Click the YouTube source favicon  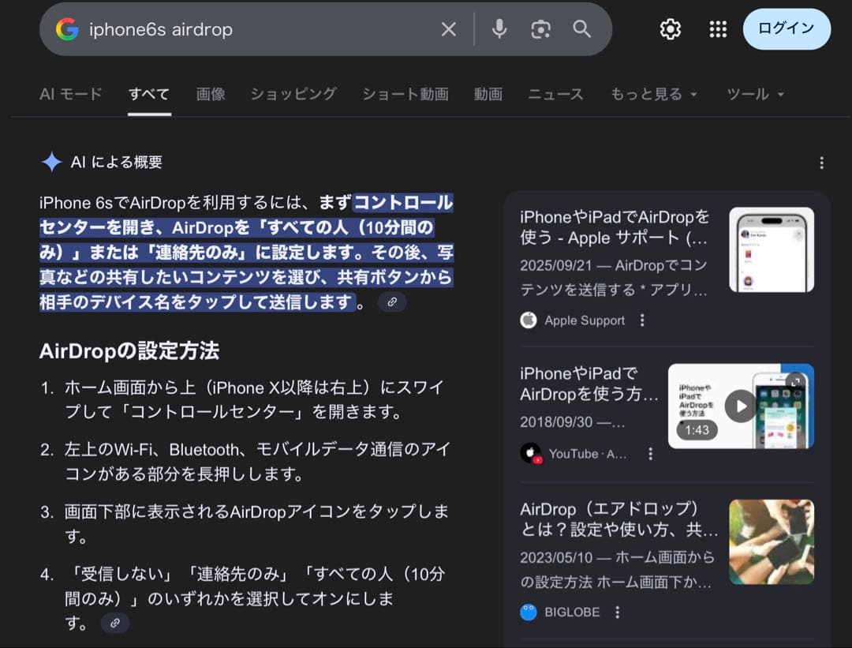pos(531,453)
